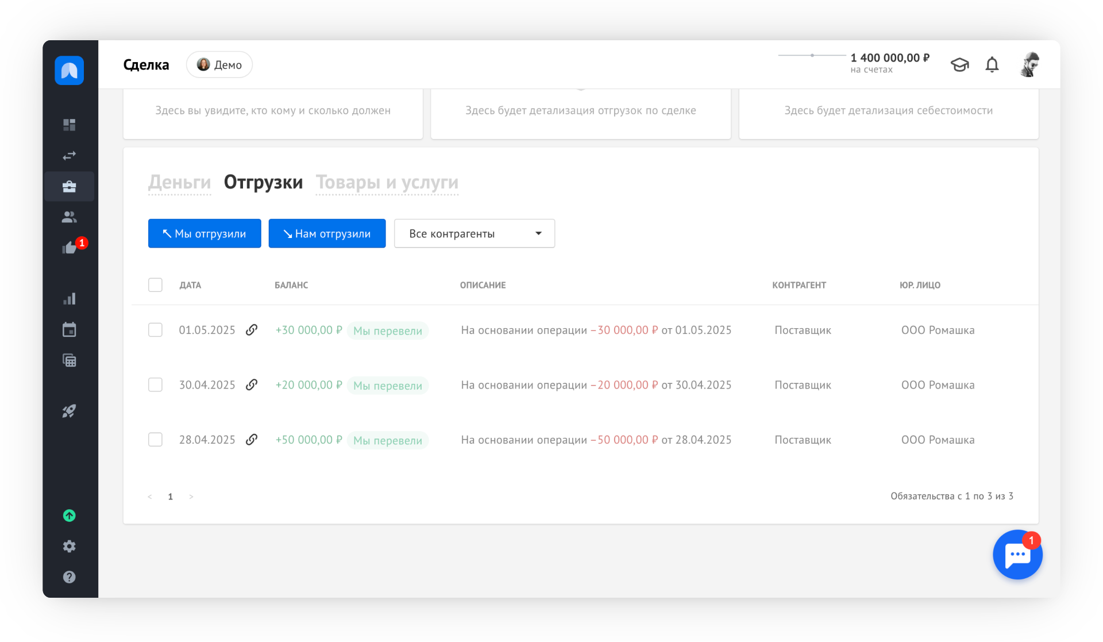This screenshot has width=1103, height=642.
Task: Click the 1 400 000,00 ₽ balance amount
Action: (x=890, y=57)
